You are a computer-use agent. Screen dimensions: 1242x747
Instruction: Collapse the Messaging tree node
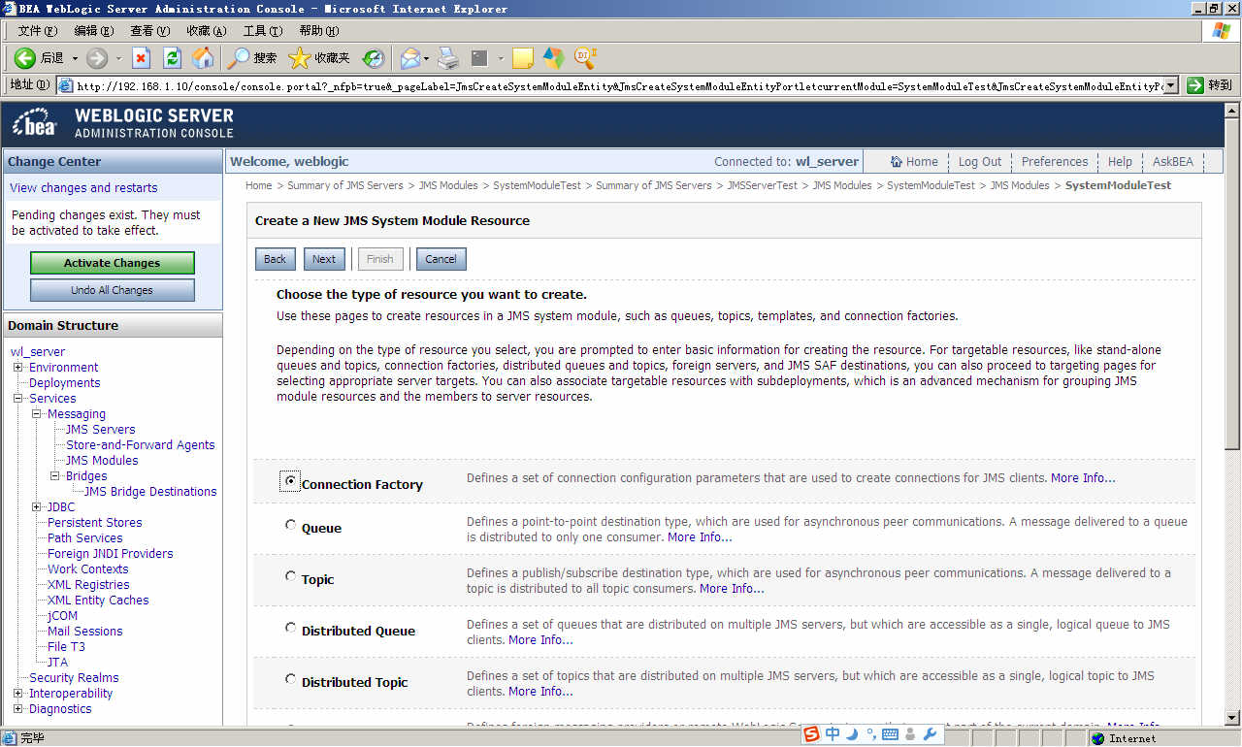36,414
